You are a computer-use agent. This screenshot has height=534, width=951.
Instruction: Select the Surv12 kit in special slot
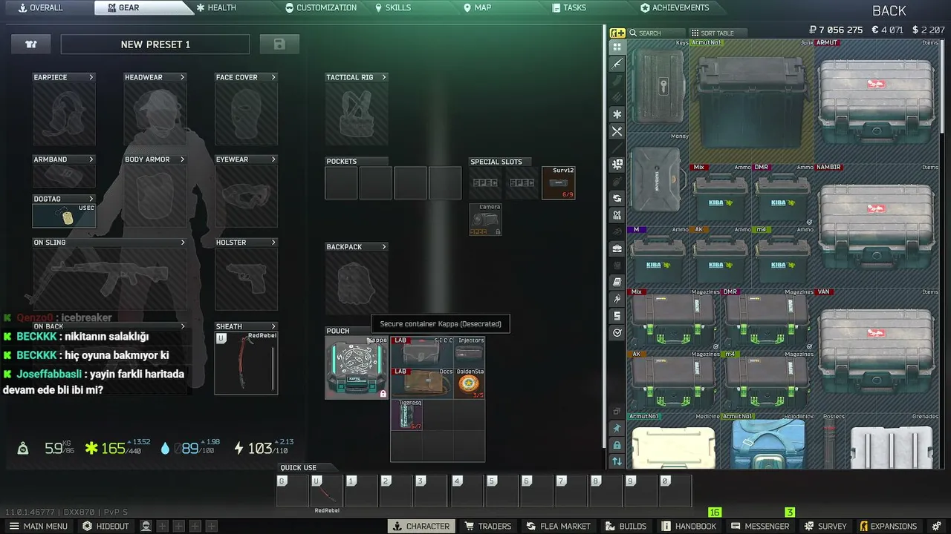[559, 183]
